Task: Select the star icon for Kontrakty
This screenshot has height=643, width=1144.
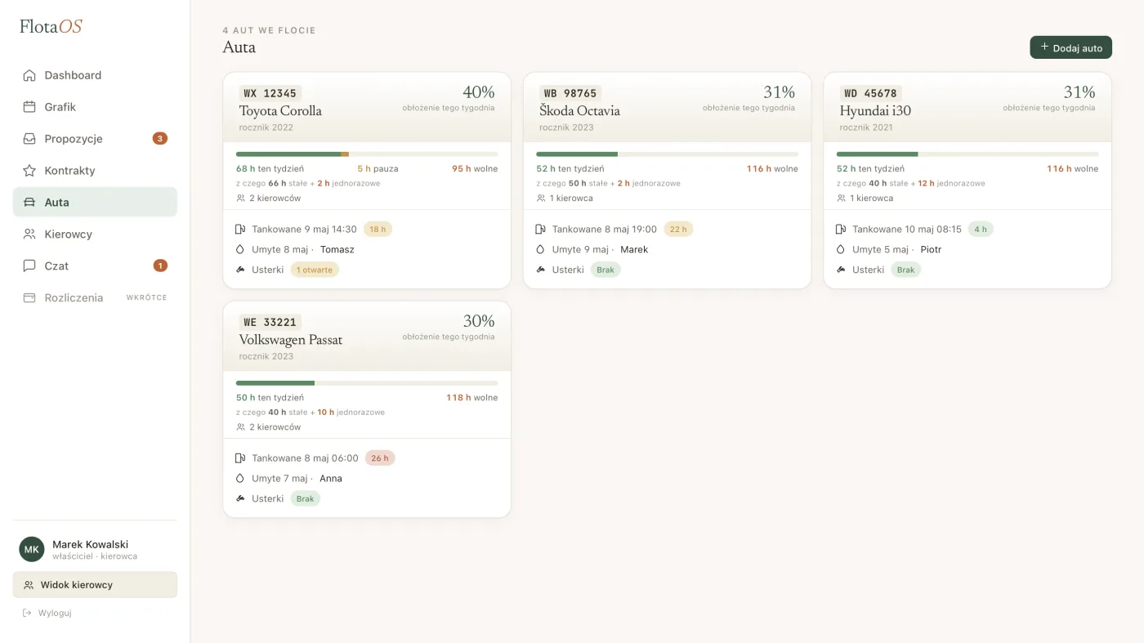Action: click(29, 171)
